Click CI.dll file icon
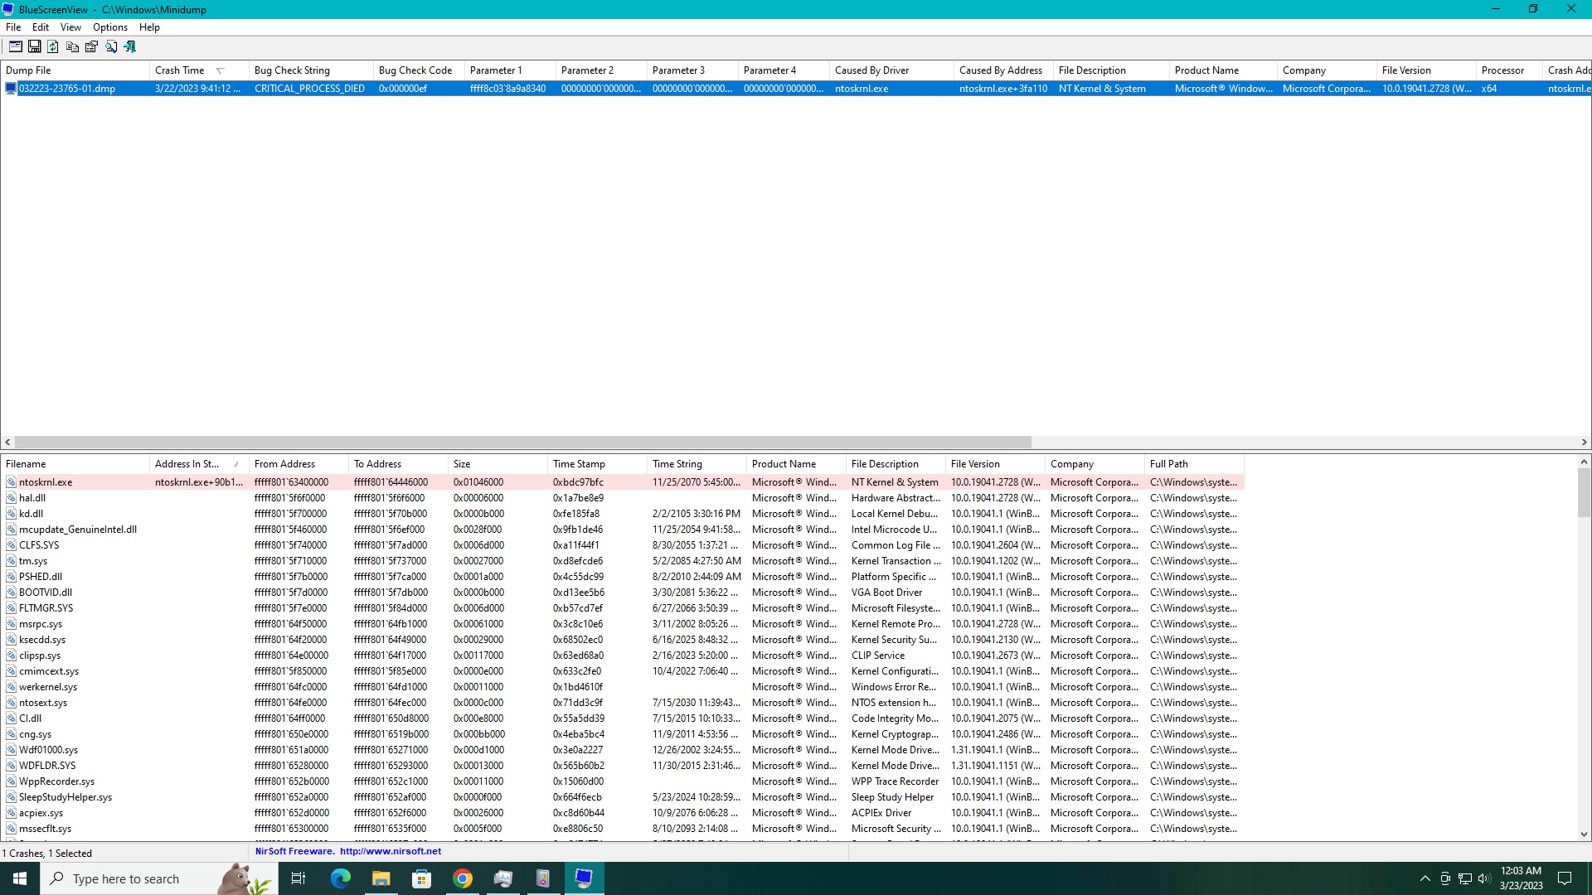The height and width of the screenshot is (895, 1592). 12,718
